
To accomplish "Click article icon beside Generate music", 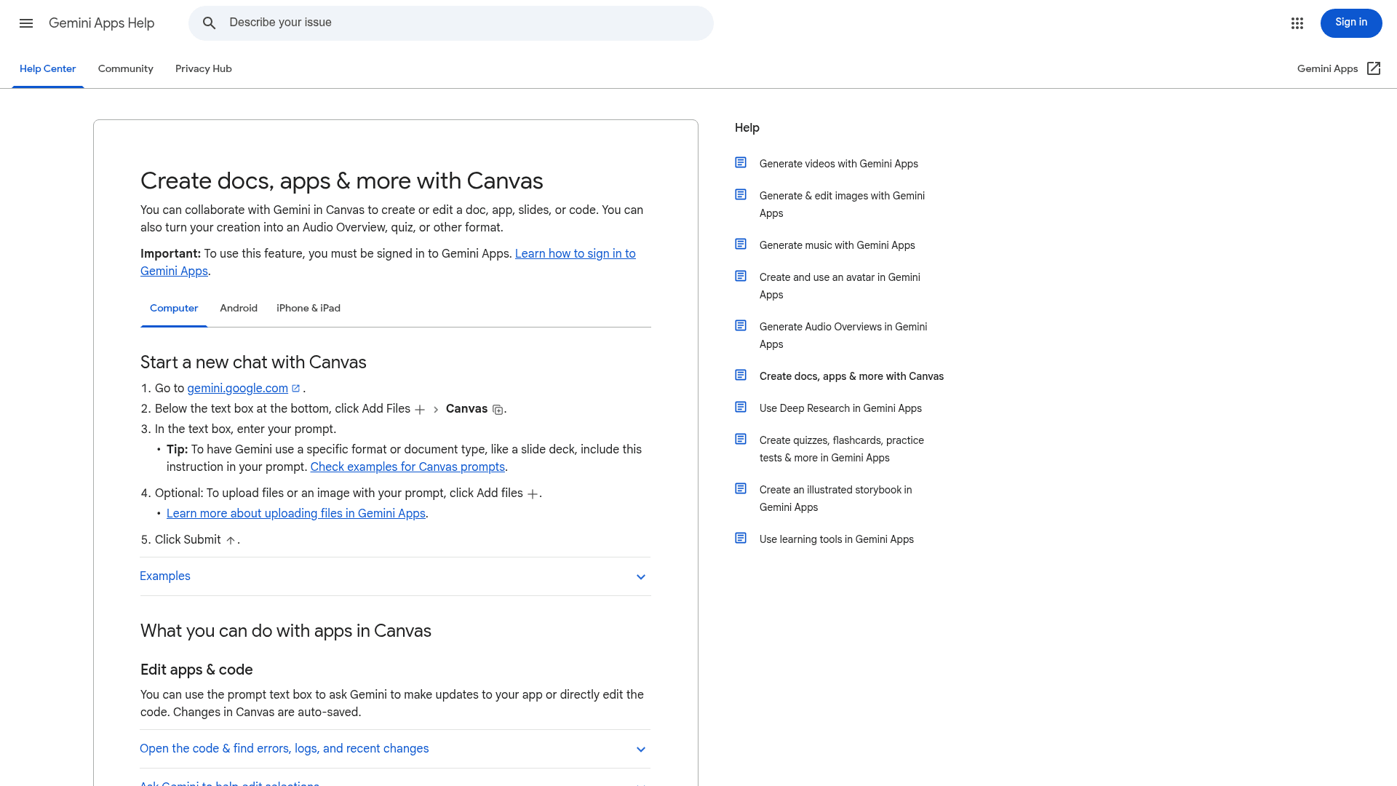I will 741,244.
